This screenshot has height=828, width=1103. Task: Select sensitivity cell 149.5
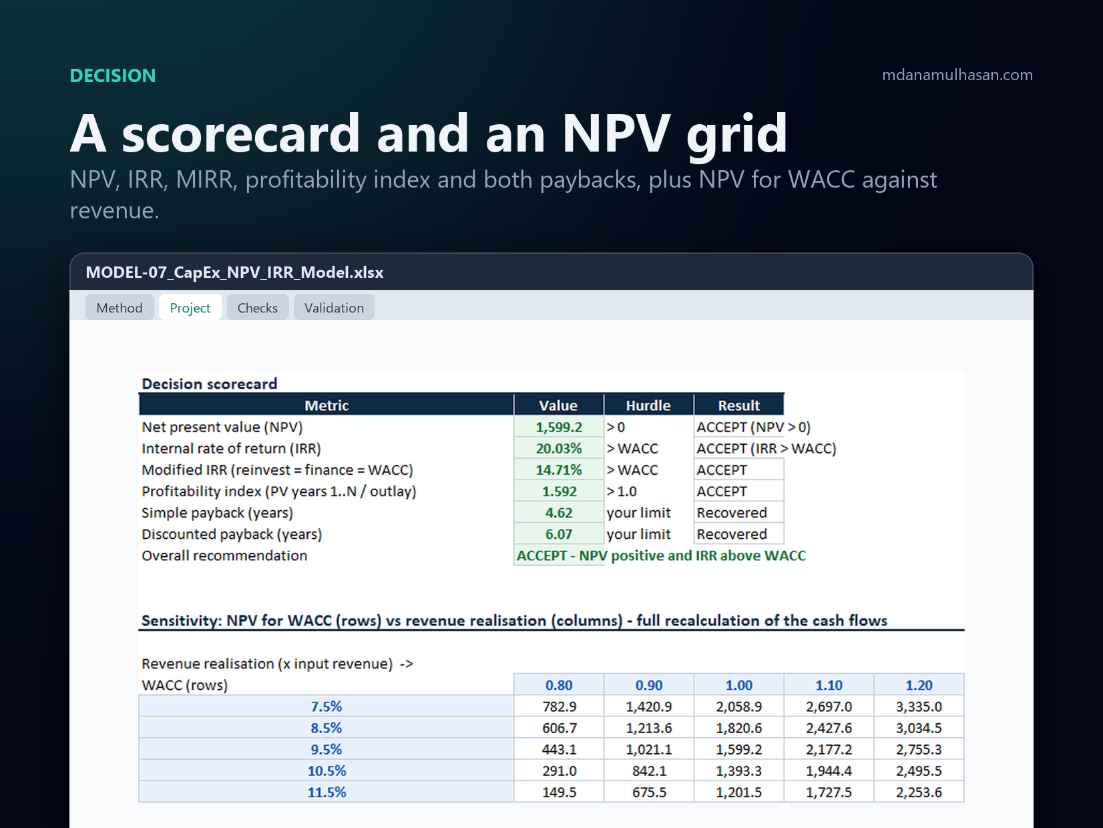559,792
